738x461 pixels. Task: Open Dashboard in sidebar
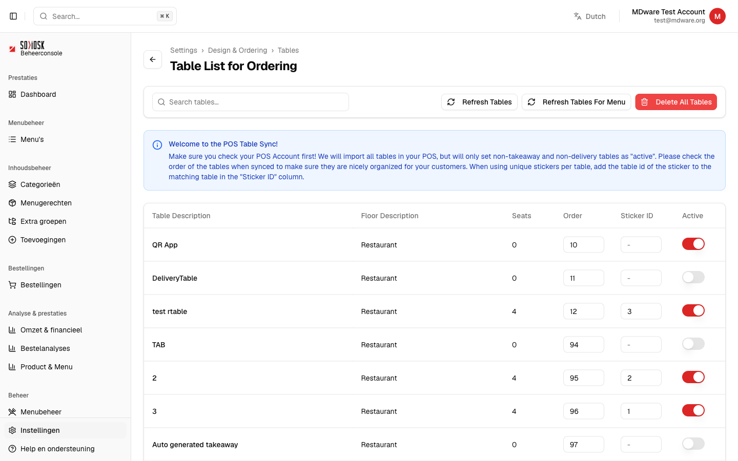point(65,94)
